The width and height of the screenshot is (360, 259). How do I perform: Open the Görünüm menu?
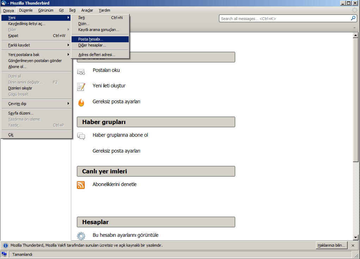[46, 10]
